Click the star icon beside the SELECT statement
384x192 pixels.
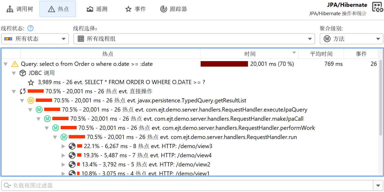point(31,83)
